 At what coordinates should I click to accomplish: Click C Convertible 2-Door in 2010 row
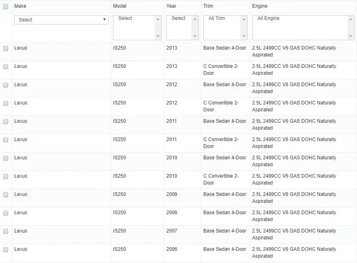pyautogui.click(x=221, y=179)
